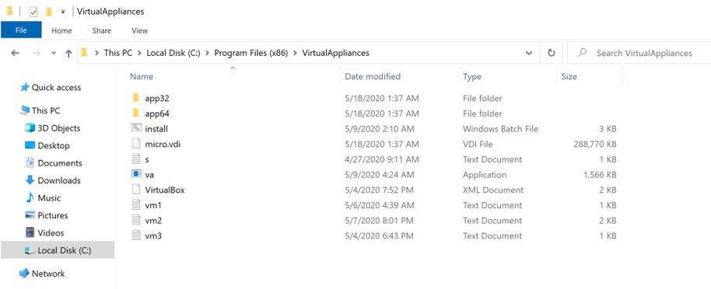Expand chevron after 'This PC' breadcrumb
Screen dimensions: 711x289
[140, 53]
